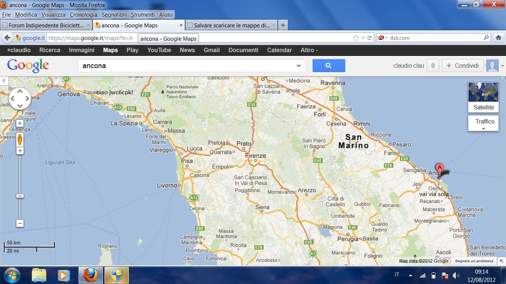Screen dimensions: 506x284
Task: Click the zoom slider track above handle
Action: pos(20,174)
